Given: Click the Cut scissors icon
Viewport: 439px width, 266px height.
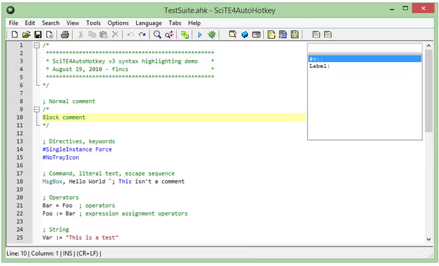Looking at the screenshot, I should [81, 34].
